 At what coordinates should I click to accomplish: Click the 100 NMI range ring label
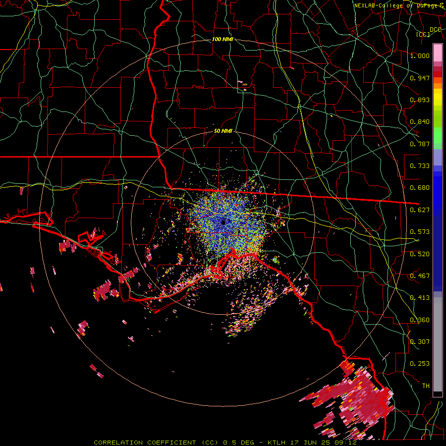[x=223, y=39]
